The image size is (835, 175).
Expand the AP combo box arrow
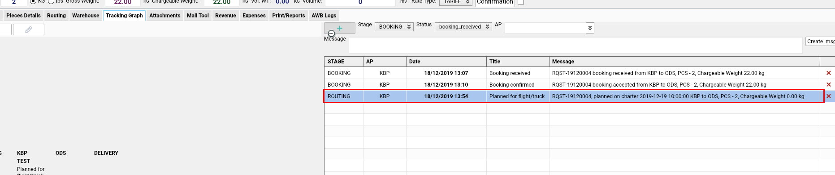[590, 28]
